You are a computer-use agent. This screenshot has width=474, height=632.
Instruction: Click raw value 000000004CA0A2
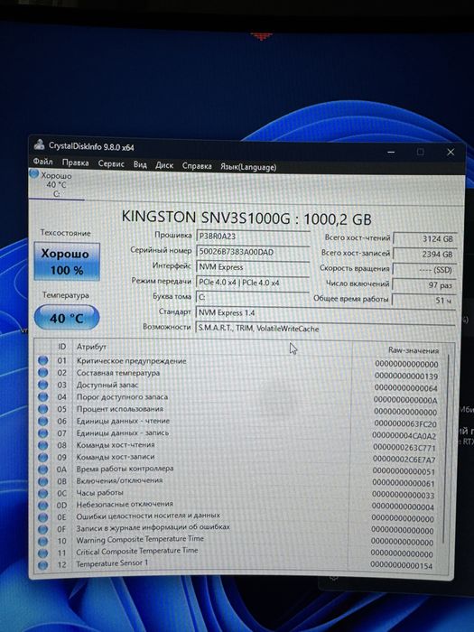[x=404, y=436]
